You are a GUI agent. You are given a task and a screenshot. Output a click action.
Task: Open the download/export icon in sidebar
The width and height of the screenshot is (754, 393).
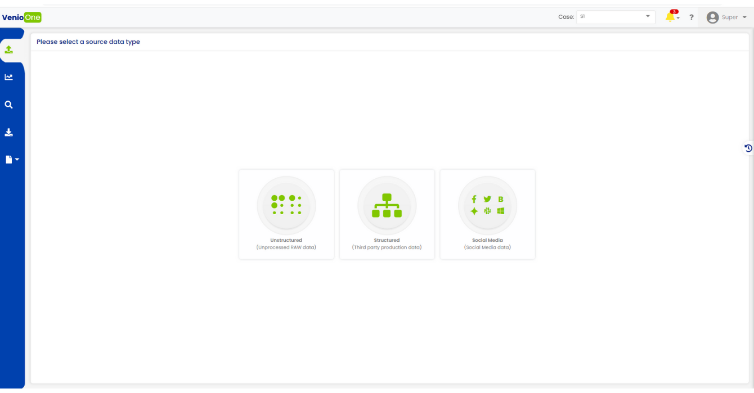(8, 132)
